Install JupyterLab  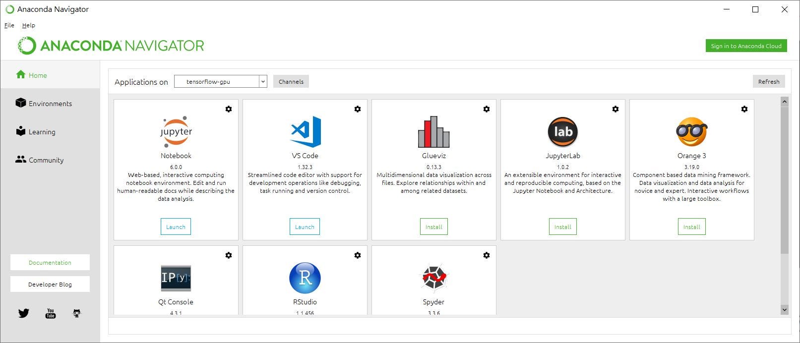pos(563,227)
